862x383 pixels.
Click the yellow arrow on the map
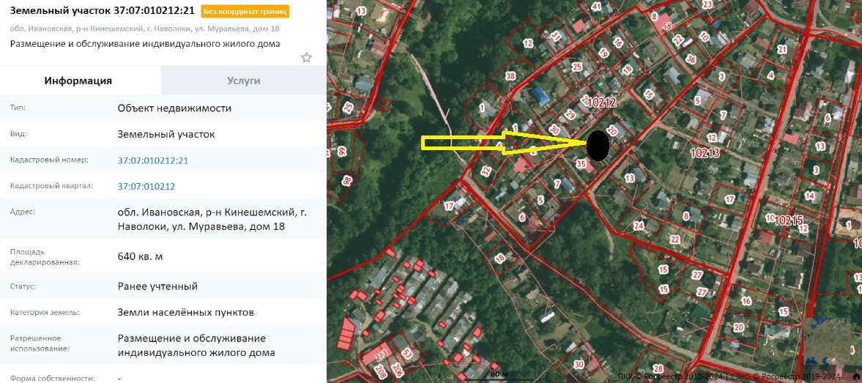503,143
